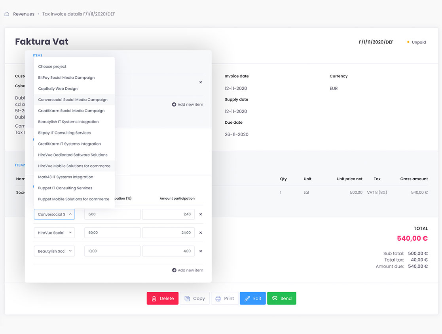This screenshot has width=442, height=334.
Task: Select 'Choose project' in dropdown list
Action: pyautogui.click(x=74, y=66)
